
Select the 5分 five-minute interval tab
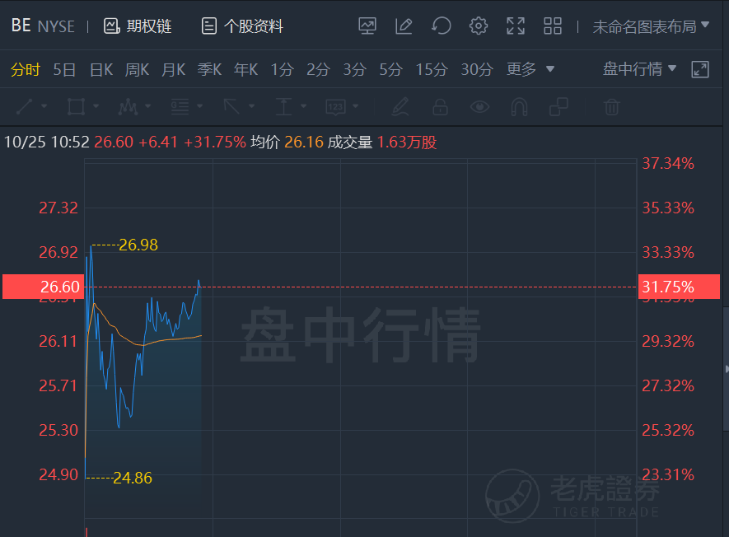click(390, 70)
